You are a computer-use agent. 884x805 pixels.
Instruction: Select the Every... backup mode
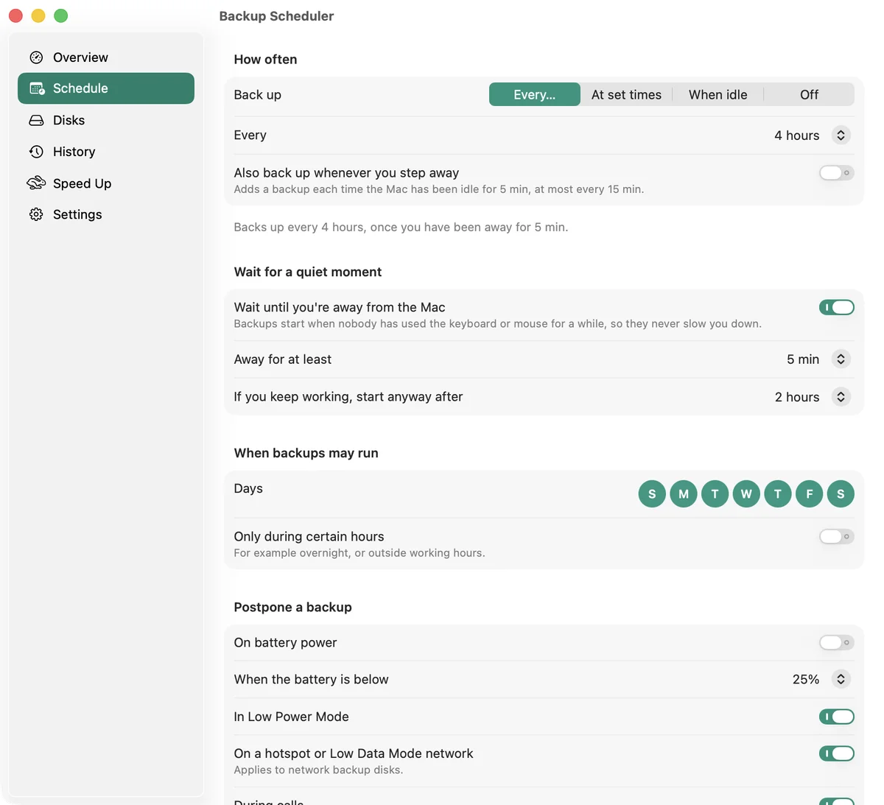pos(535,94)
